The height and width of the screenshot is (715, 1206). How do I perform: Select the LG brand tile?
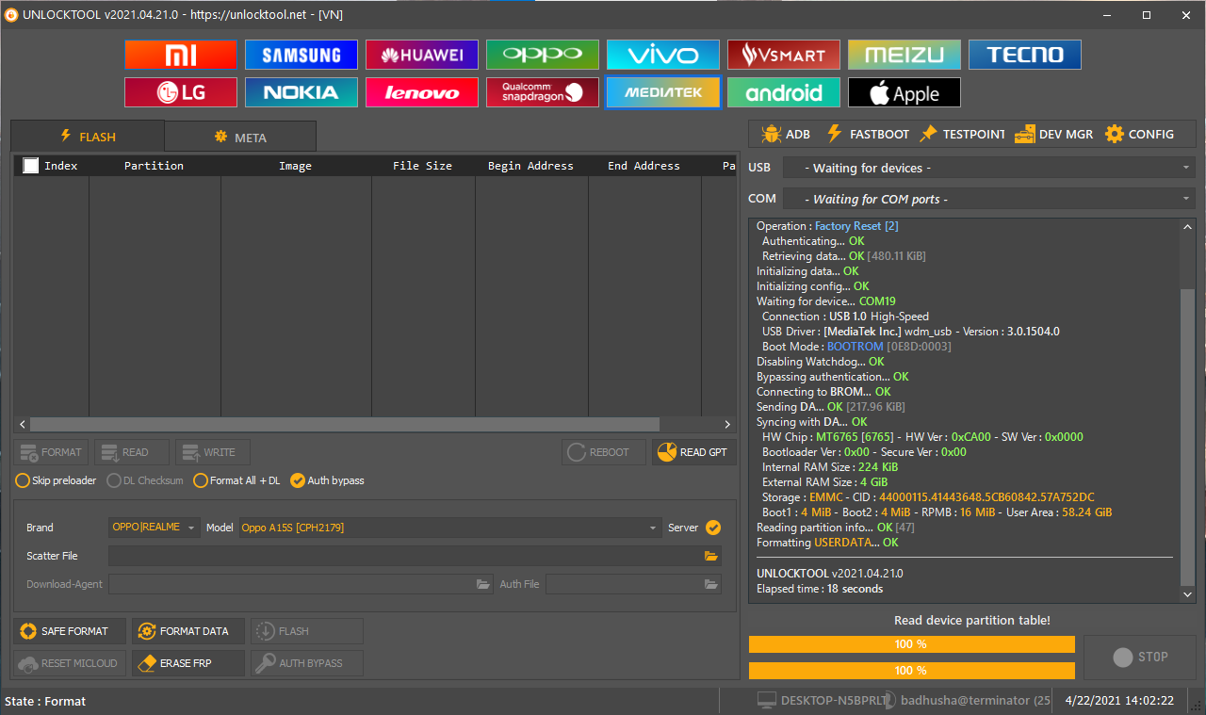(181, 92)
